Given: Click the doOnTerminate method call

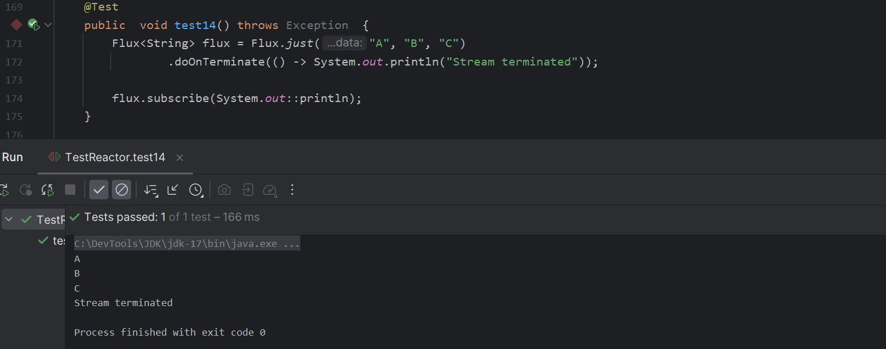Looking at the screenshot, I should click(219, 61).
